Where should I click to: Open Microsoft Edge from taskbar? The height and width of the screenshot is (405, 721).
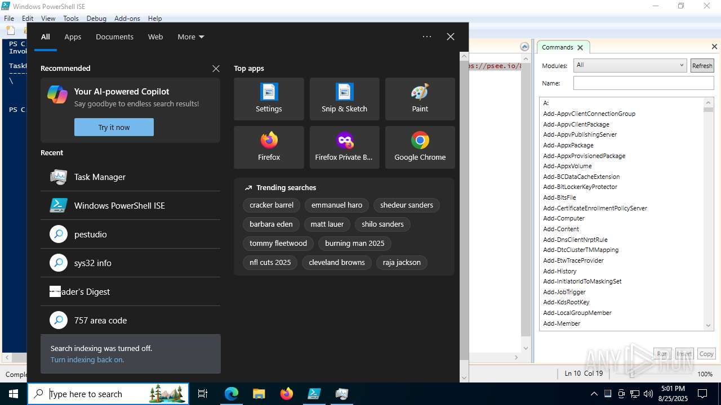pos(232,394)
